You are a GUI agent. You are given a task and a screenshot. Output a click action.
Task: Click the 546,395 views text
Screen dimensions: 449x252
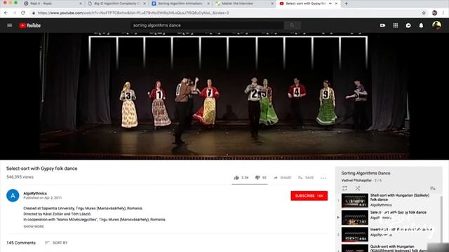20,177
